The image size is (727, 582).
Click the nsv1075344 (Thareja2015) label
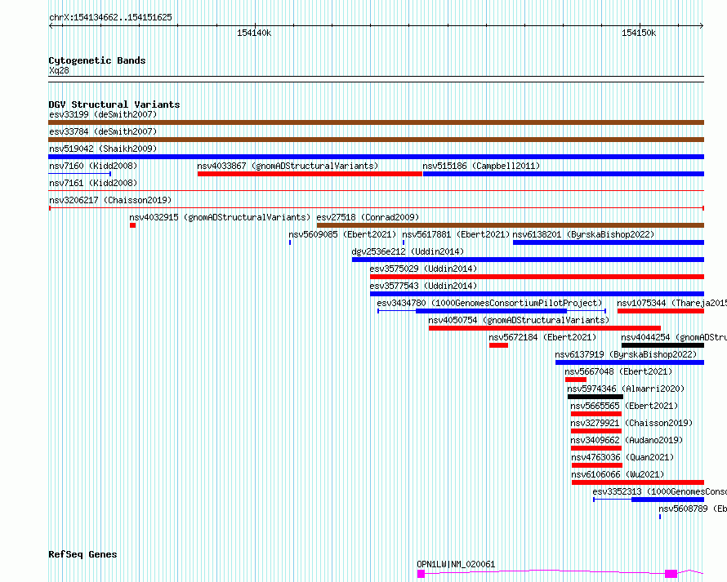(671, 303)
